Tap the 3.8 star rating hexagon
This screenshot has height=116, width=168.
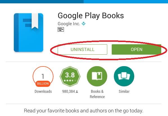pos(70,76)
